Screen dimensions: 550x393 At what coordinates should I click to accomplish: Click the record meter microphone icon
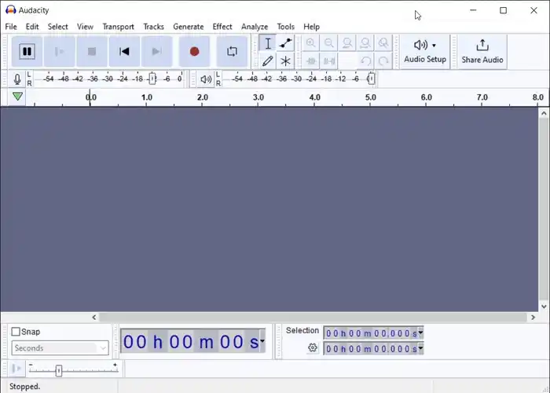(x=17, y=79)
